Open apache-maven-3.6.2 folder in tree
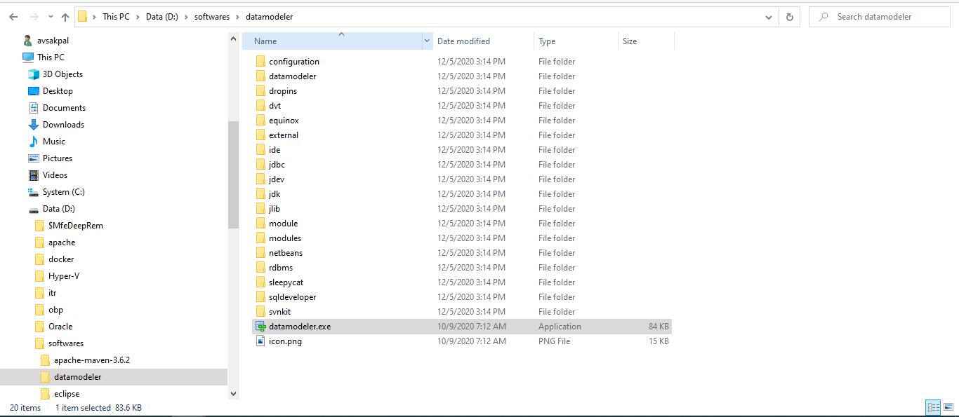This screenshot has width=959, height=417. pyautogui.click(x=92, y=360)
